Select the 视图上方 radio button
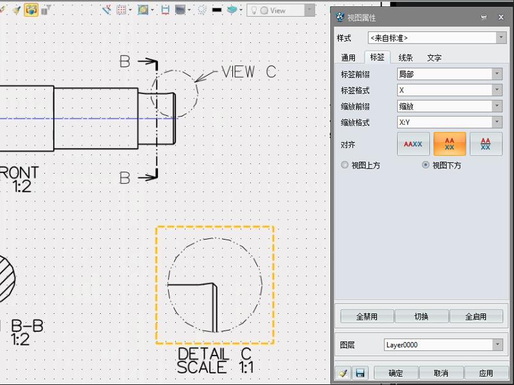The image size is (514, 385). coord(345,165)
